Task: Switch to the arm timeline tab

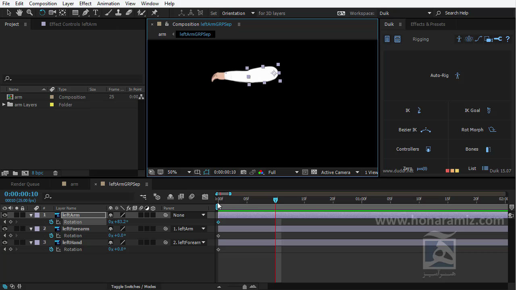Action: point(74,184)
